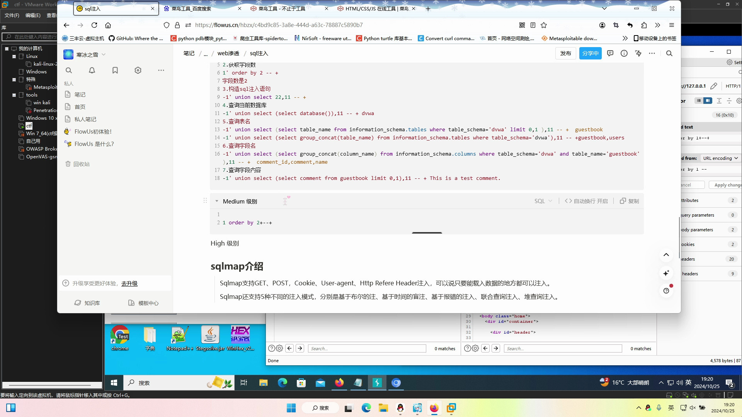This screenshot has width=742, height=417.
Task: Open WinHex desktop shortcut
Action: (x=240, y=338)
